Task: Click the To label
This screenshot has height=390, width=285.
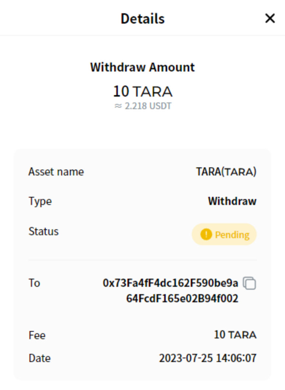Action: [x=34, y=283]
